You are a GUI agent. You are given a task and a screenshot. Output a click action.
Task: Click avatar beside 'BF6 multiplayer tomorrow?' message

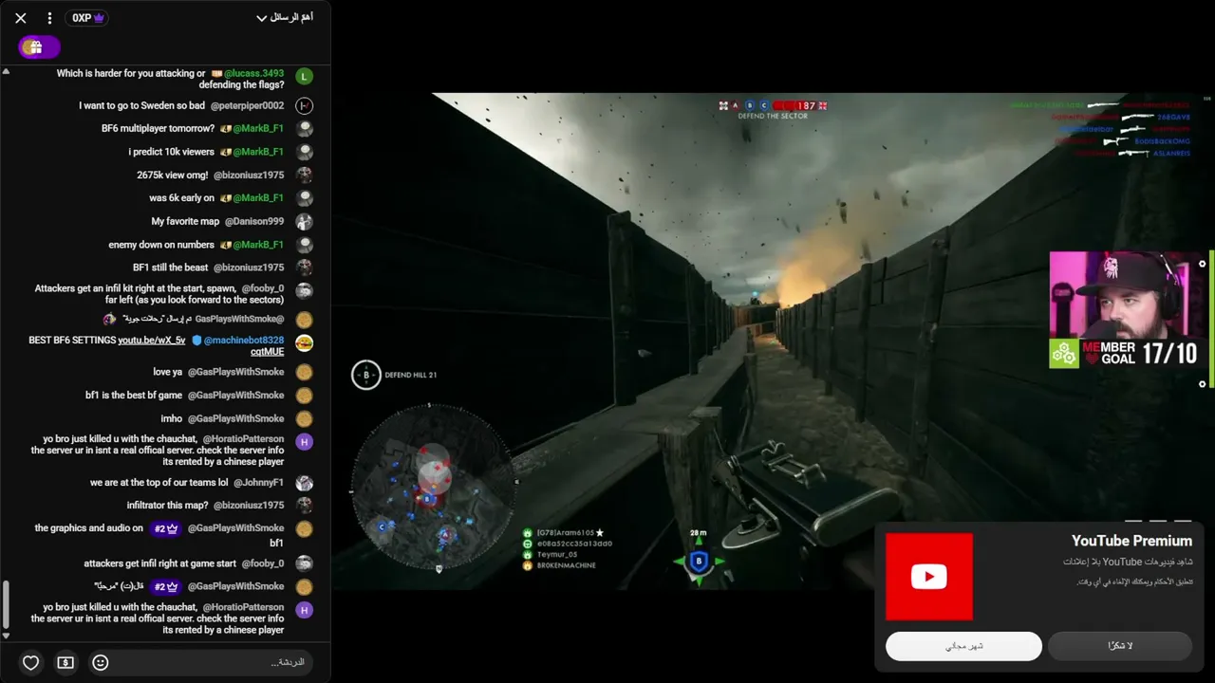point(304,129)
